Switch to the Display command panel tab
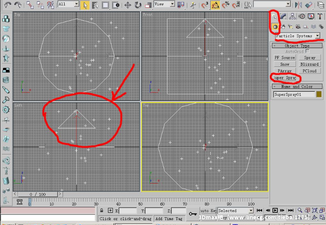326x225 pixels. (311, 16)
